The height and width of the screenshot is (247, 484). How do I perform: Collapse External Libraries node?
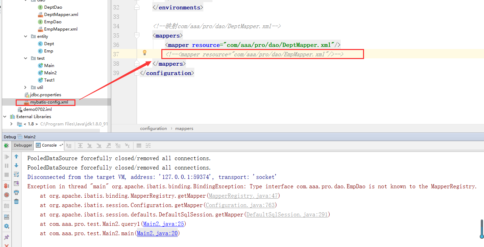coord(5,117)
